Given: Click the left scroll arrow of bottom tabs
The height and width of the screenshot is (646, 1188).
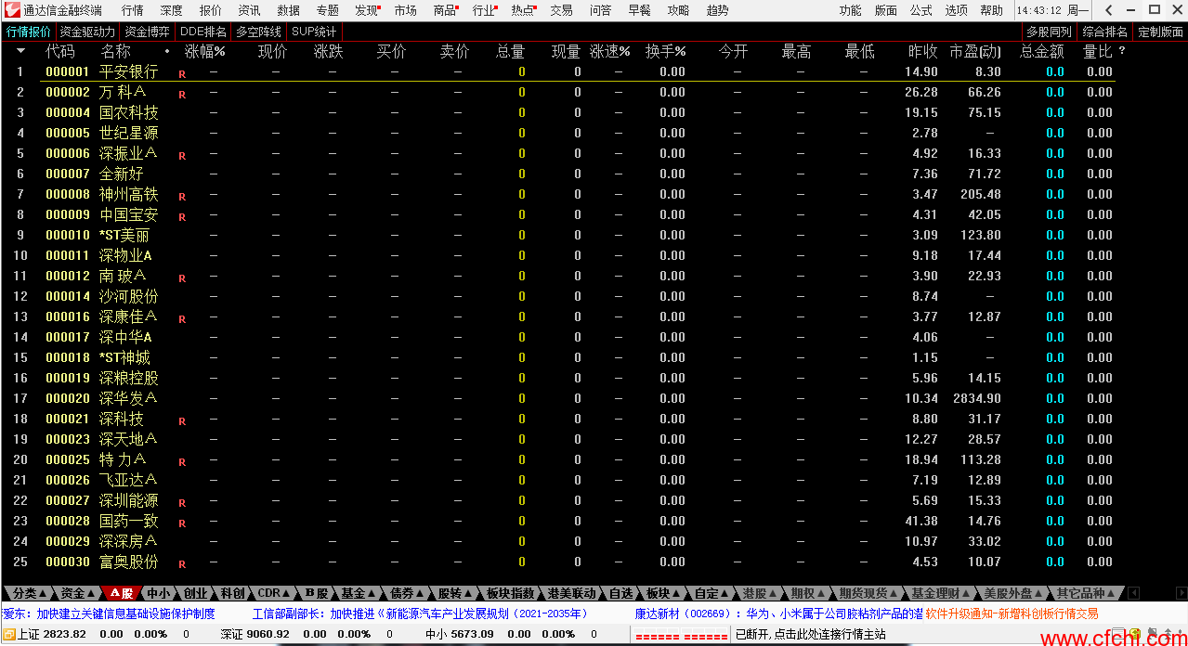Looking at the screenshot, I should (x=1133, y=593).
